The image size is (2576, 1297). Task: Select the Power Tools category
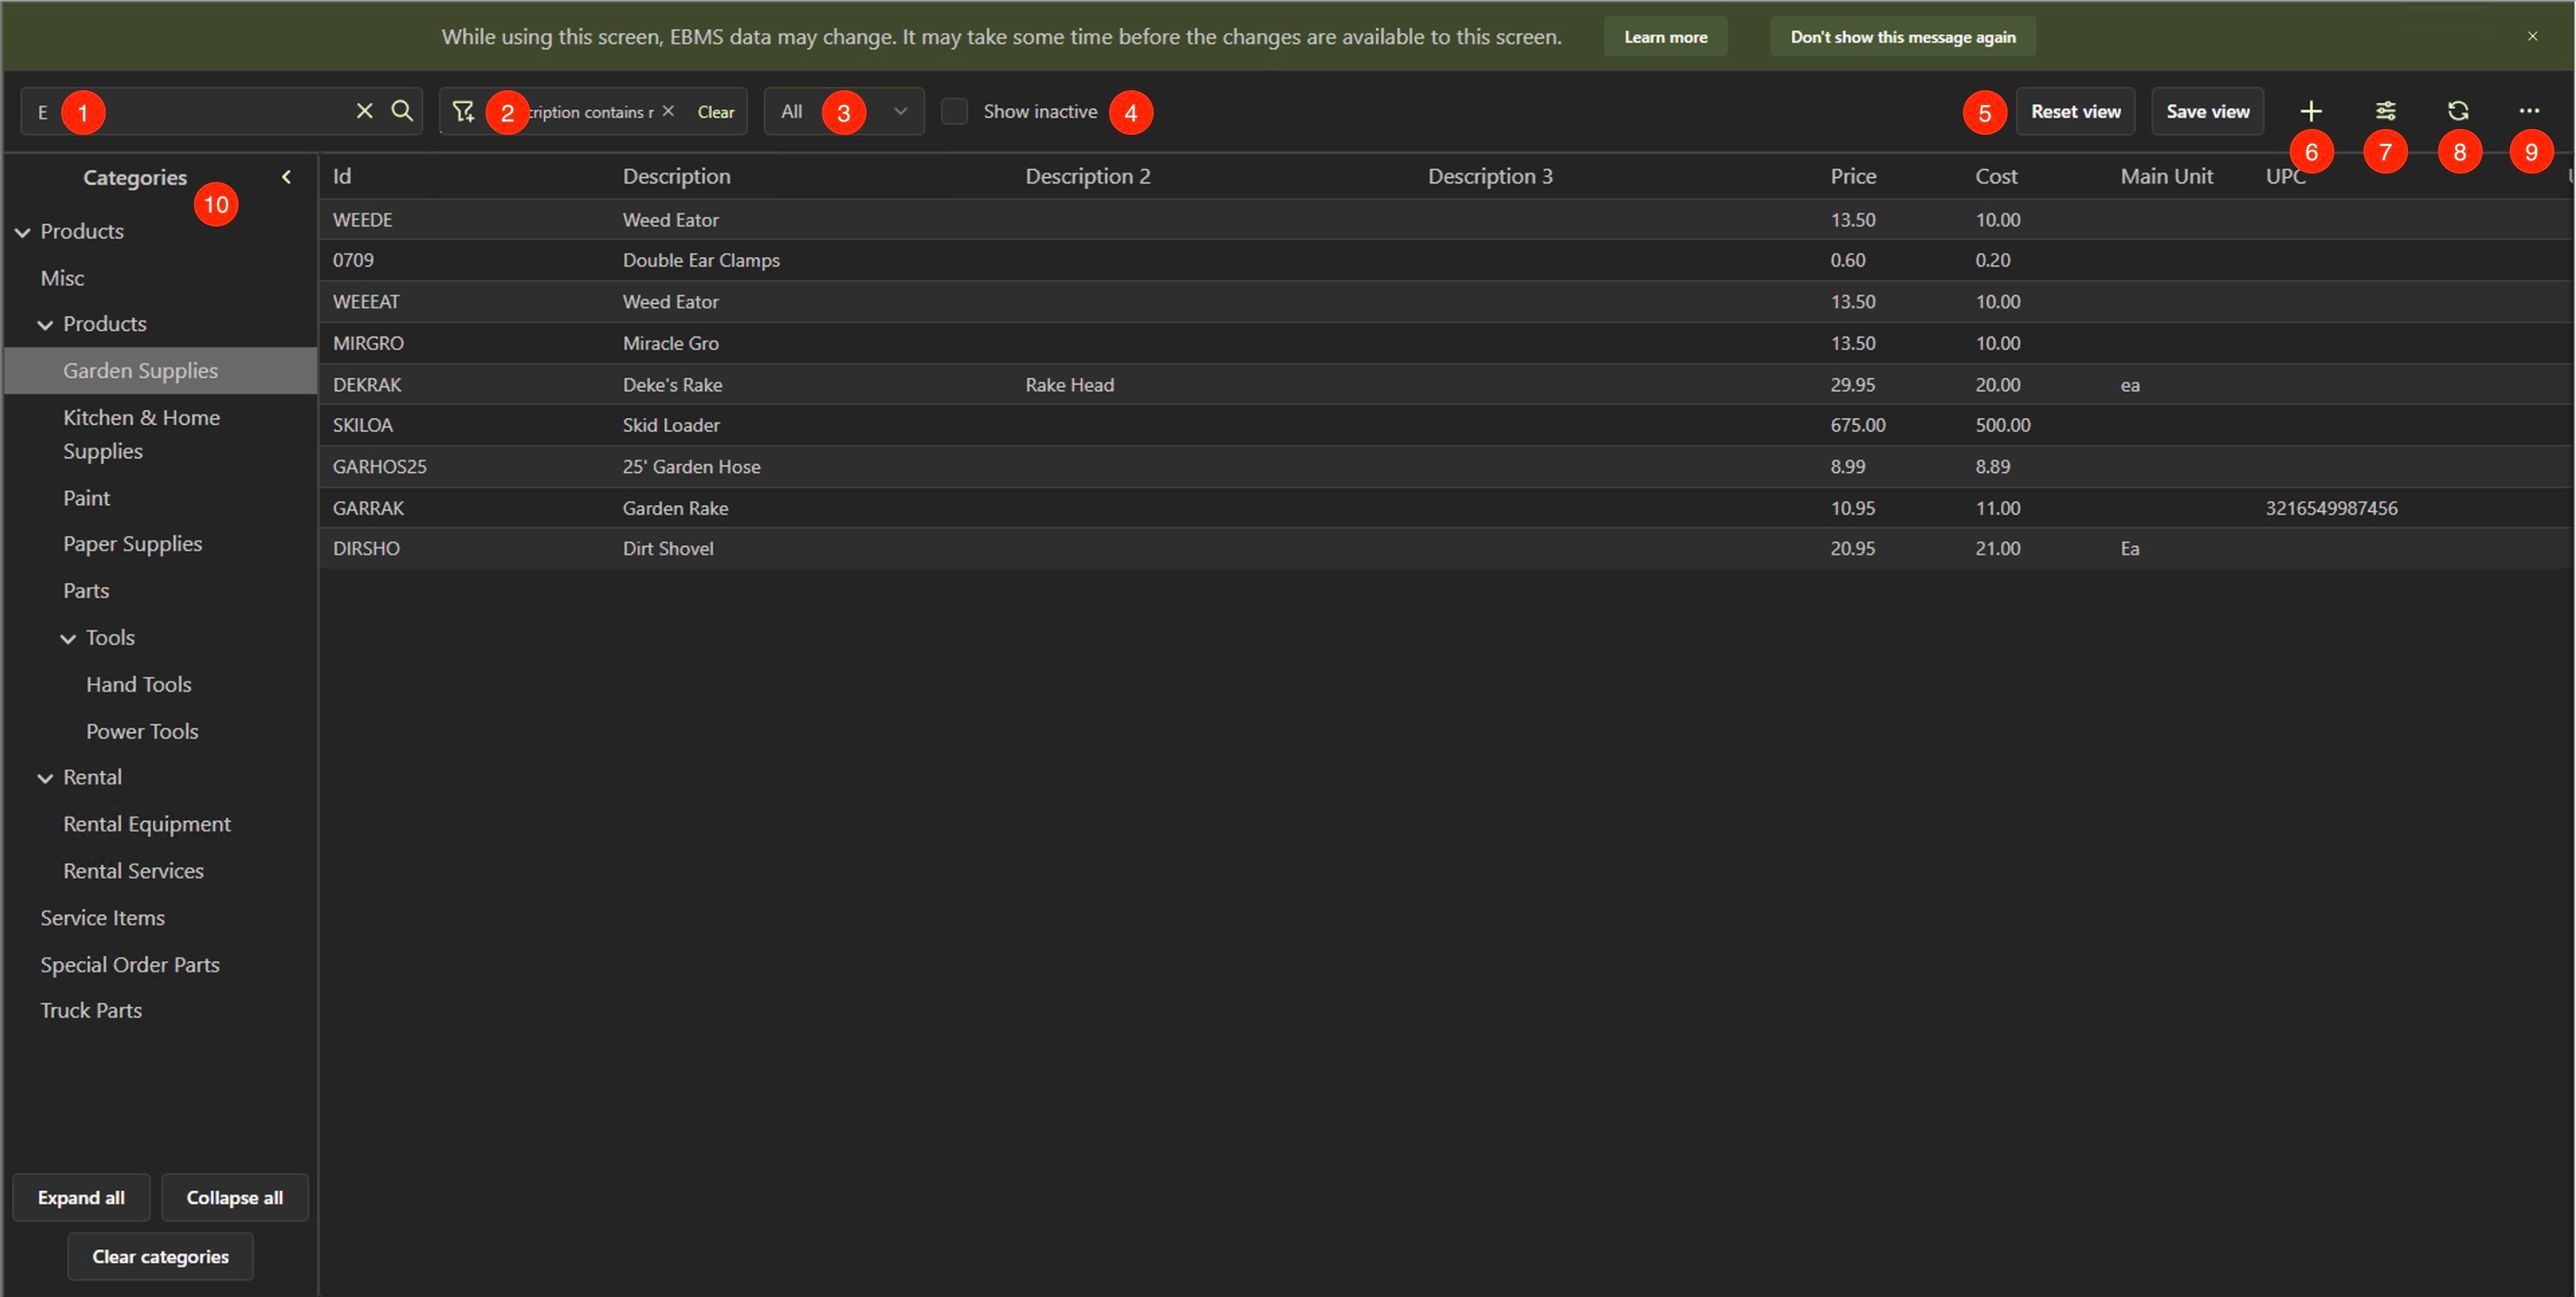pyautogui.click(x=142, y=731)
